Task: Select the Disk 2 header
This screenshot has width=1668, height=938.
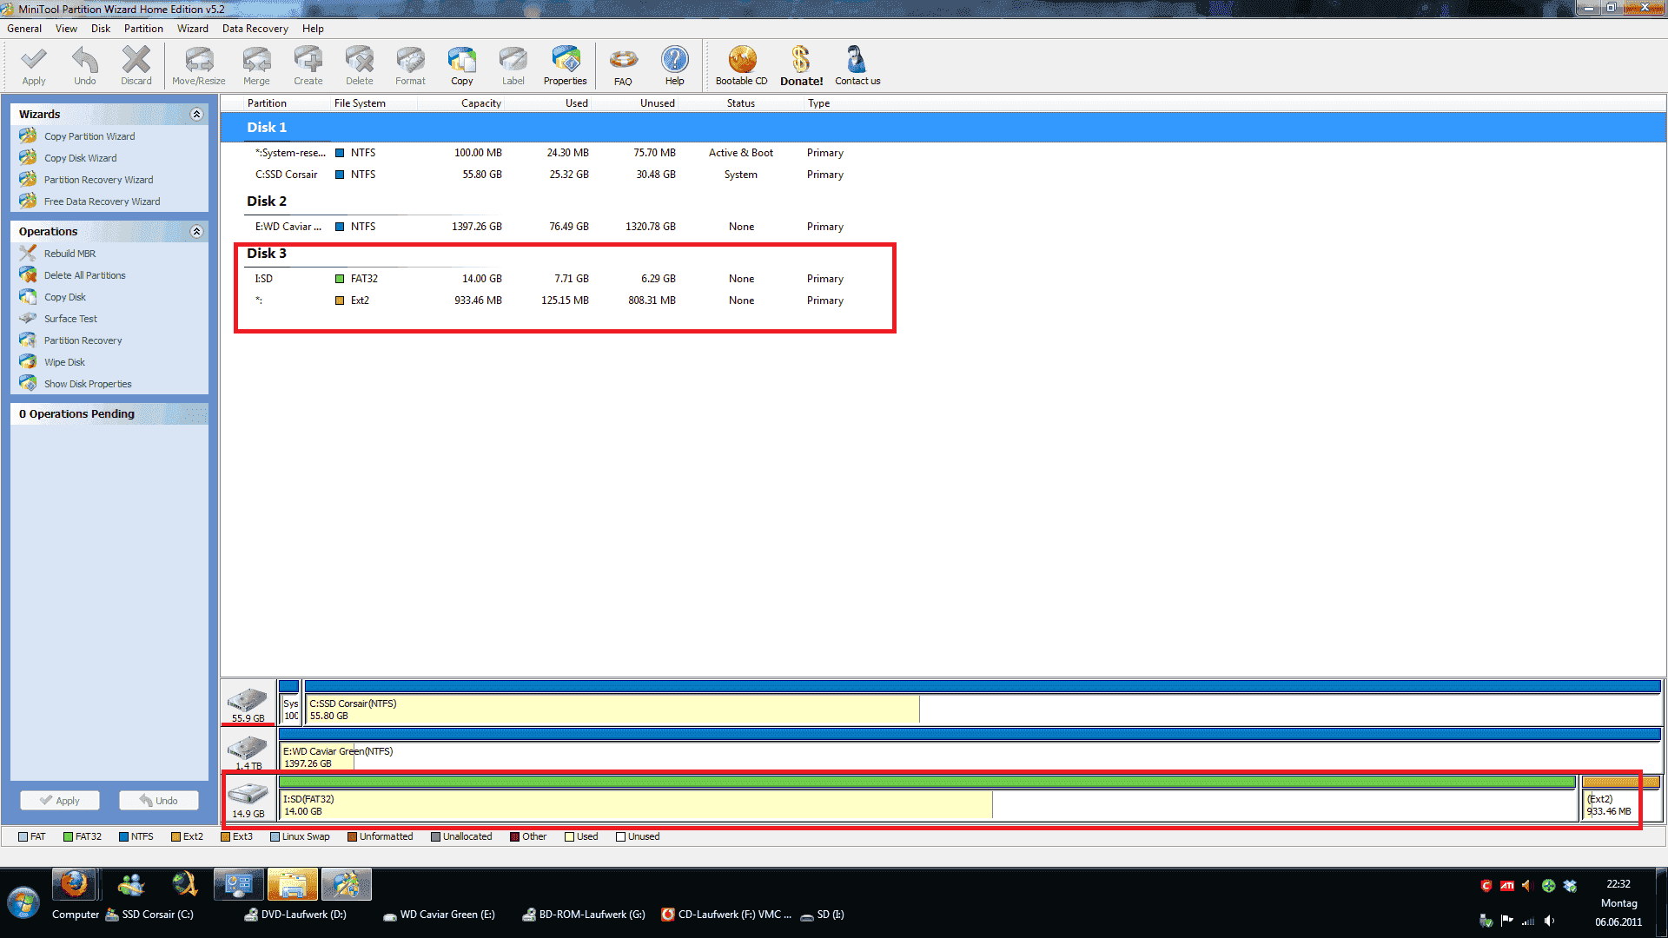Action: (x=267, y=201)
